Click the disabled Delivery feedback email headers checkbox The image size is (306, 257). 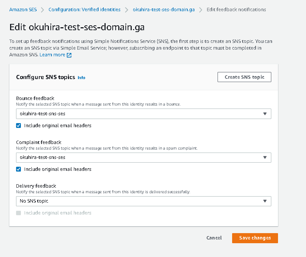(19, 213)
